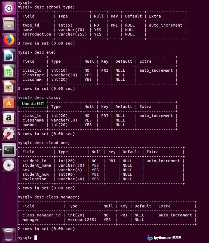Click the 'manager' field cell
The height and width of the screenshot is (243, 209).
31,220
